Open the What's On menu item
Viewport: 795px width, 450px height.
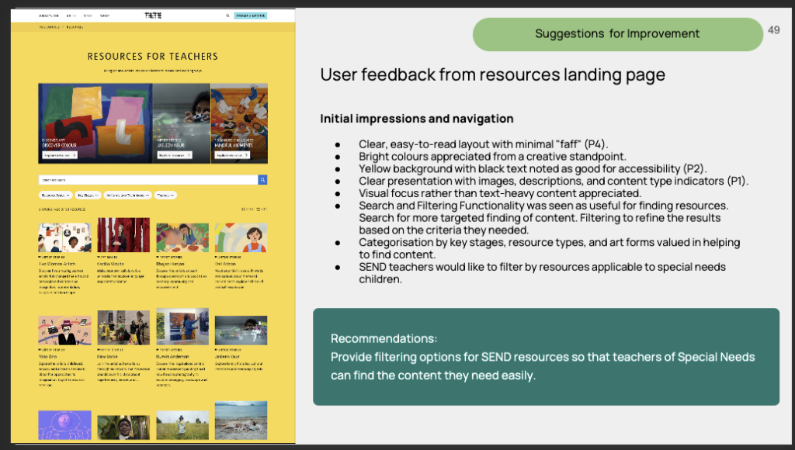(x=48, y=15)
